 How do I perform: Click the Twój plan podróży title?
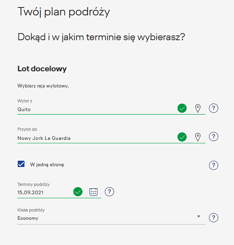tap(64, 12)
